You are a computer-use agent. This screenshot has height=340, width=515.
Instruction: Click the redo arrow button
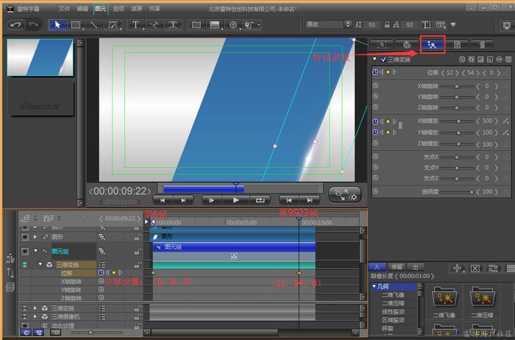tap(34, 25)
